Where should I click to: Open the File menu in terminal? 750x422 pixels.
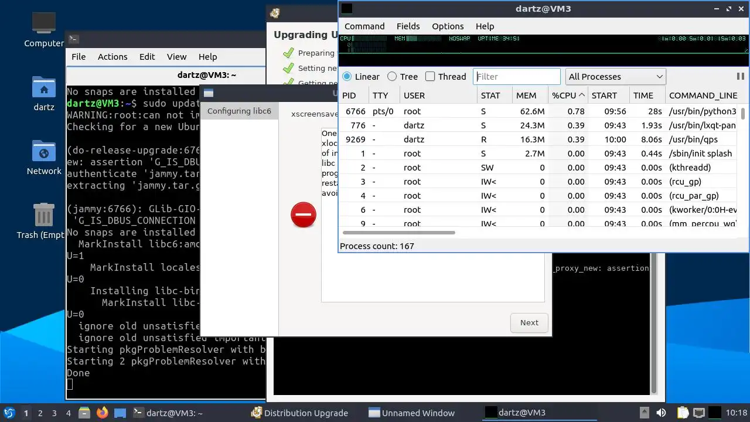(x=79, y=57)
